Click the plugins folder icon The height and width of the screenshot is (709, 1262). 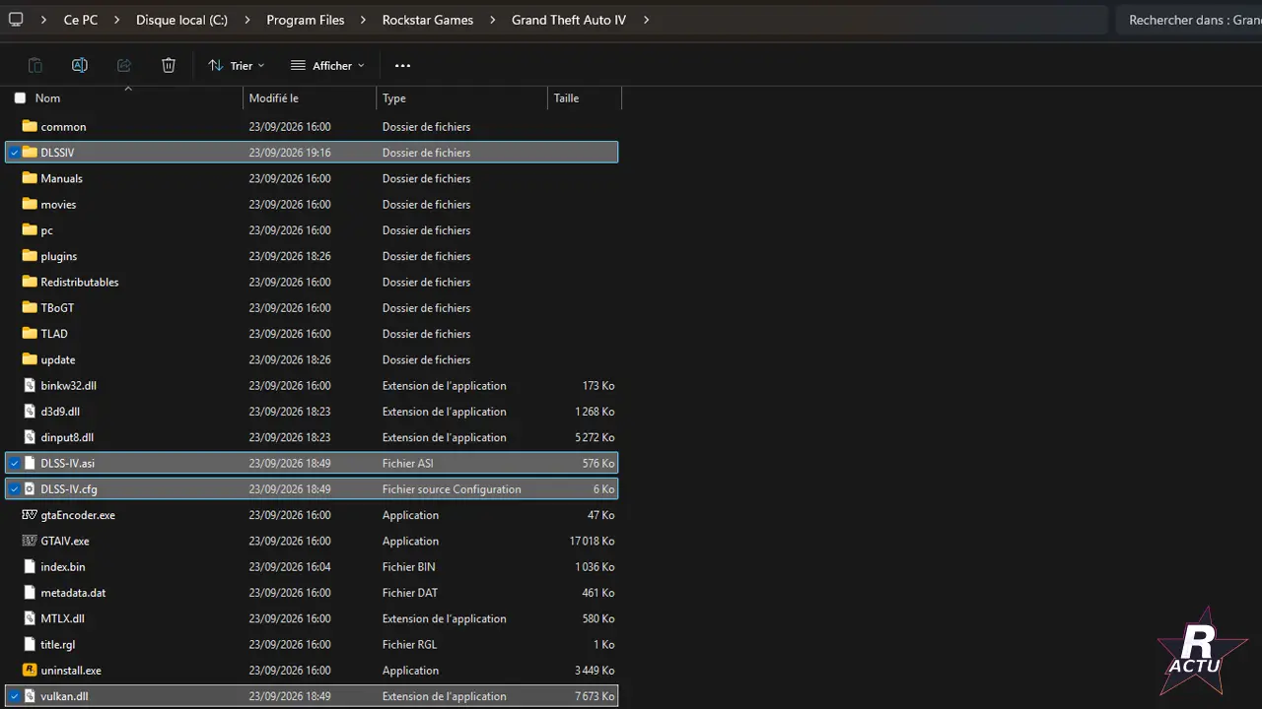(30, 256)
